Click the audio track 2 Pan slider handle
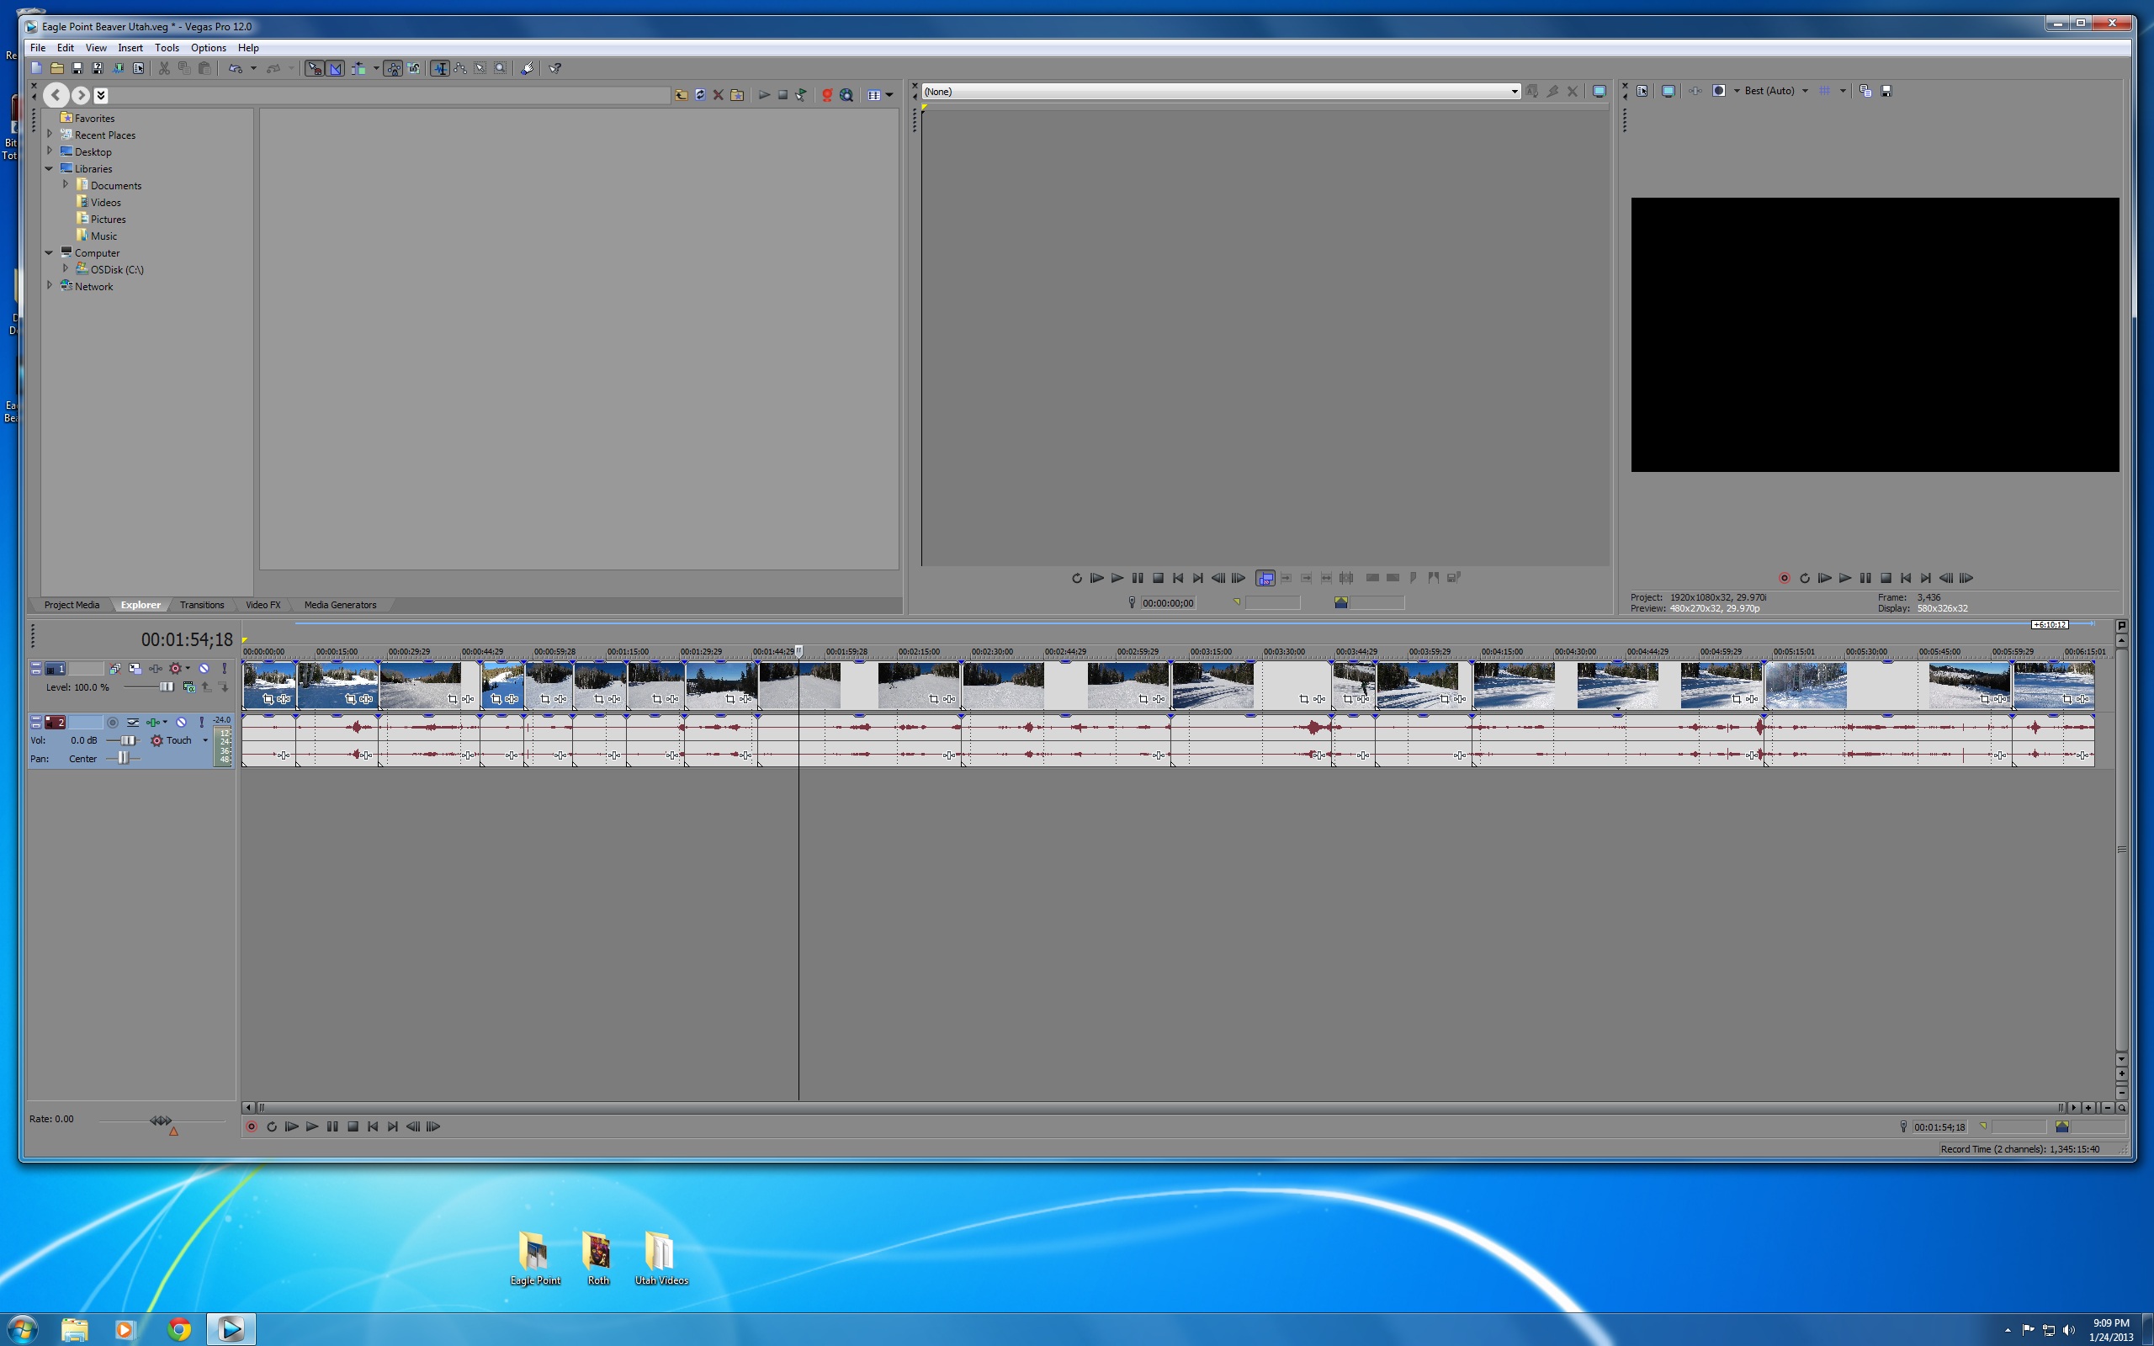The height and width of the screenshot is (1346, 2154). coord(123,759)
